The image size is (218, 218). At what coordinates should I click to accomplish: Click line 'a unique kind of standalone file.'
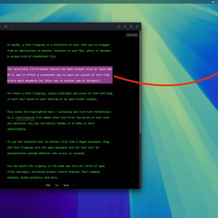click(x=32, y=57)
